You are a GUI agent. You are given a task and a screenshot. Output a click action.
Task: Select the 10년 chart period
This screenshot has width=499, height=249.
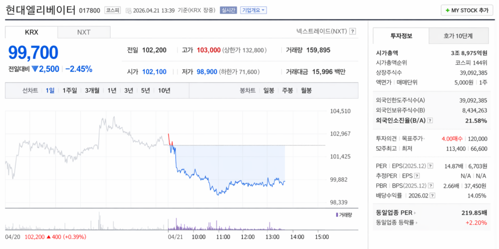pos(164,90)
